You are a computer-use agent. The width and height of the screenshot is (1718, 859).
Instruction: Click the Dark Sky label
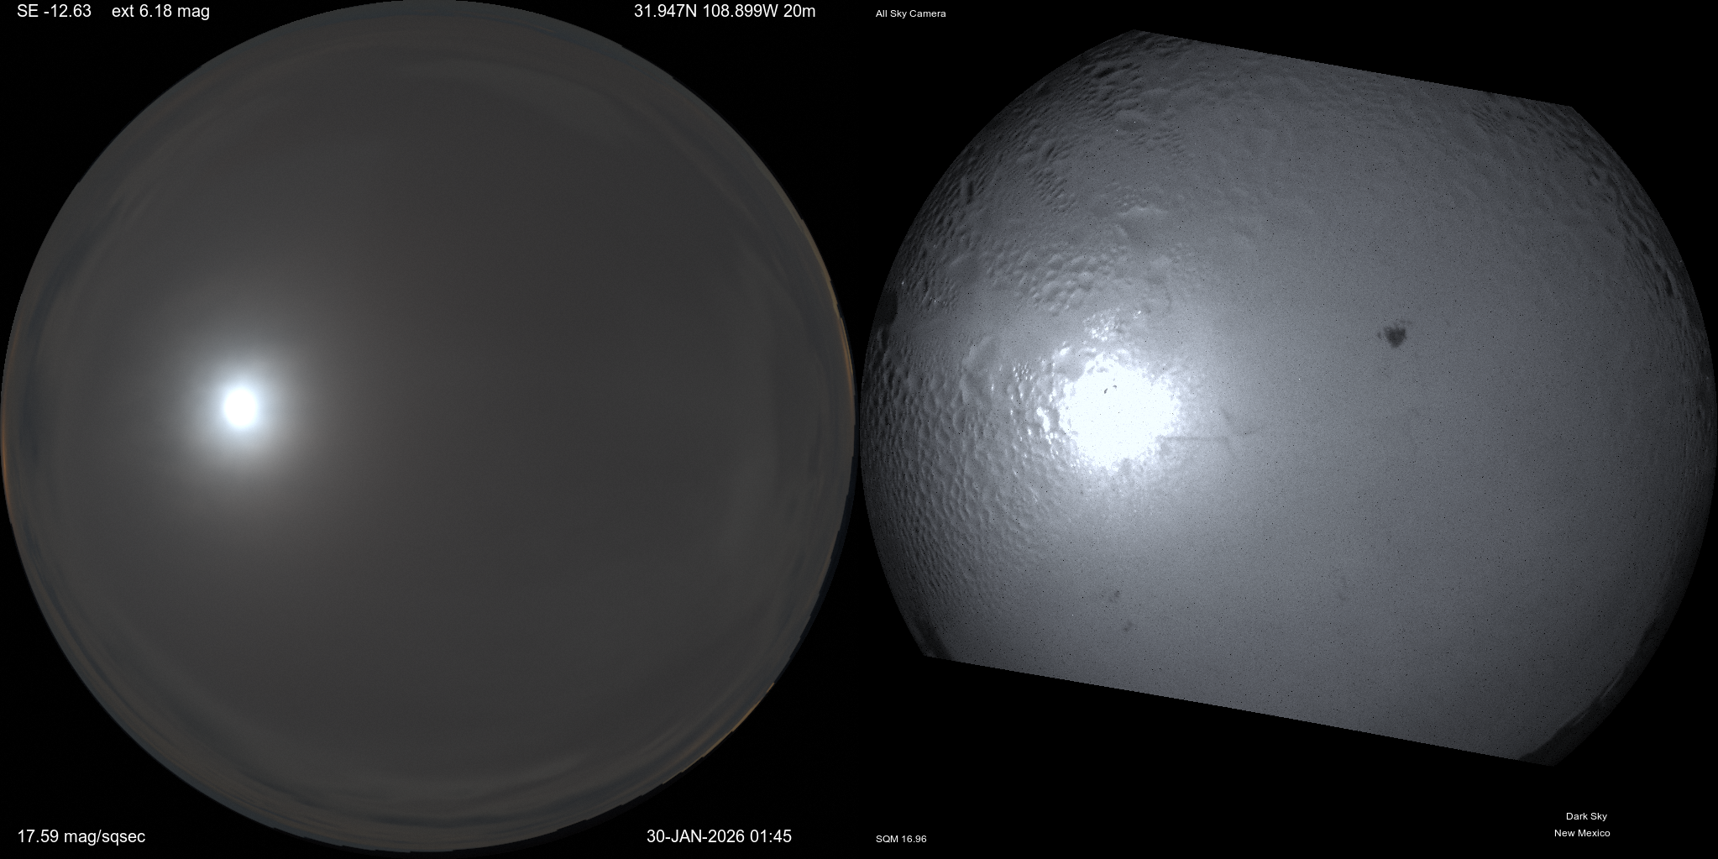(1586, 816)
